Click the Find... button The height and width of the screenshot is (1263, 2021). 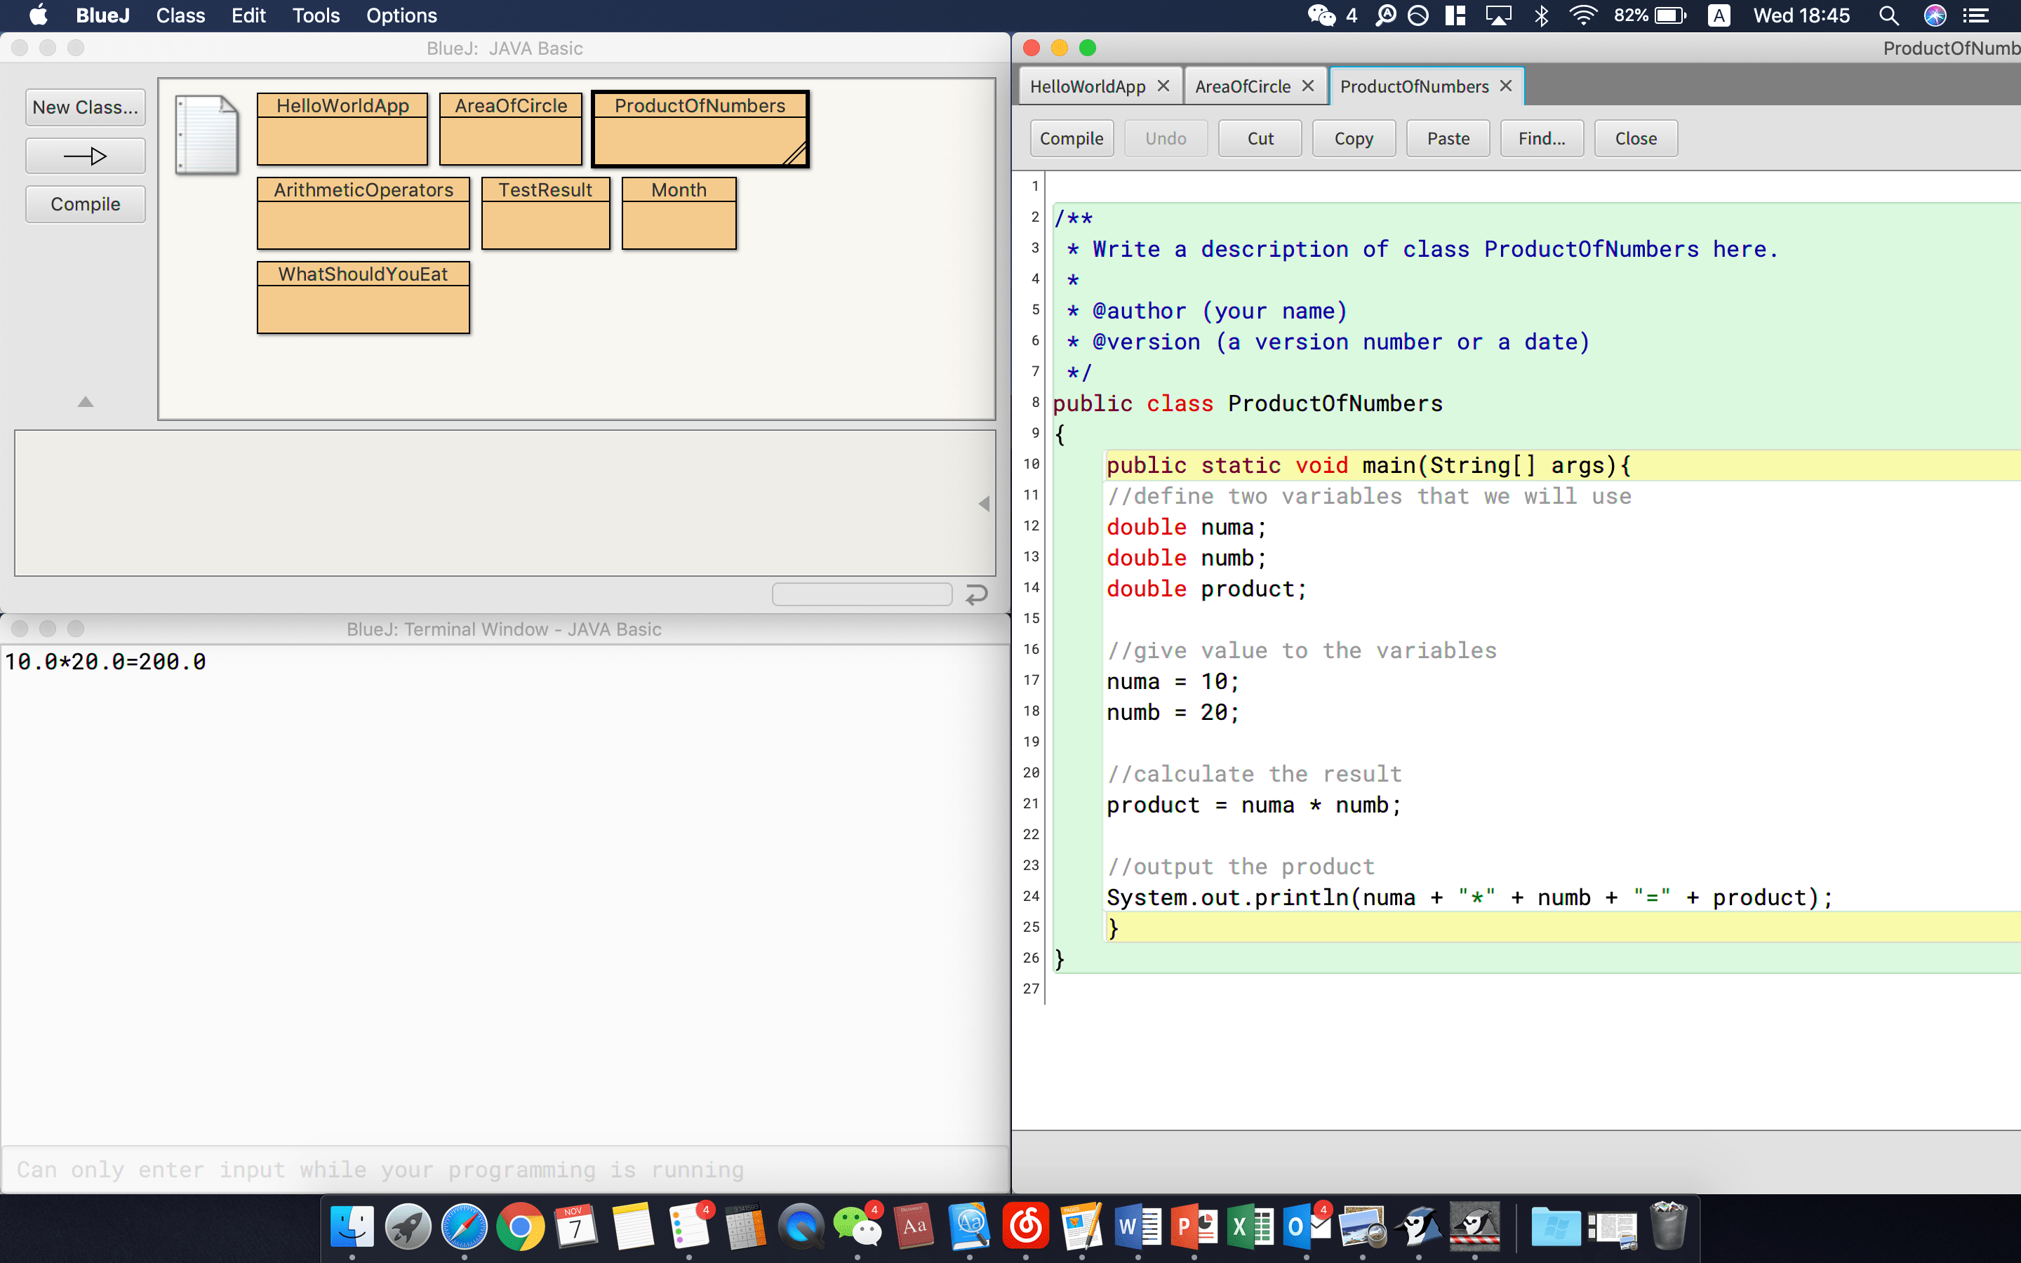point(1541,139)
